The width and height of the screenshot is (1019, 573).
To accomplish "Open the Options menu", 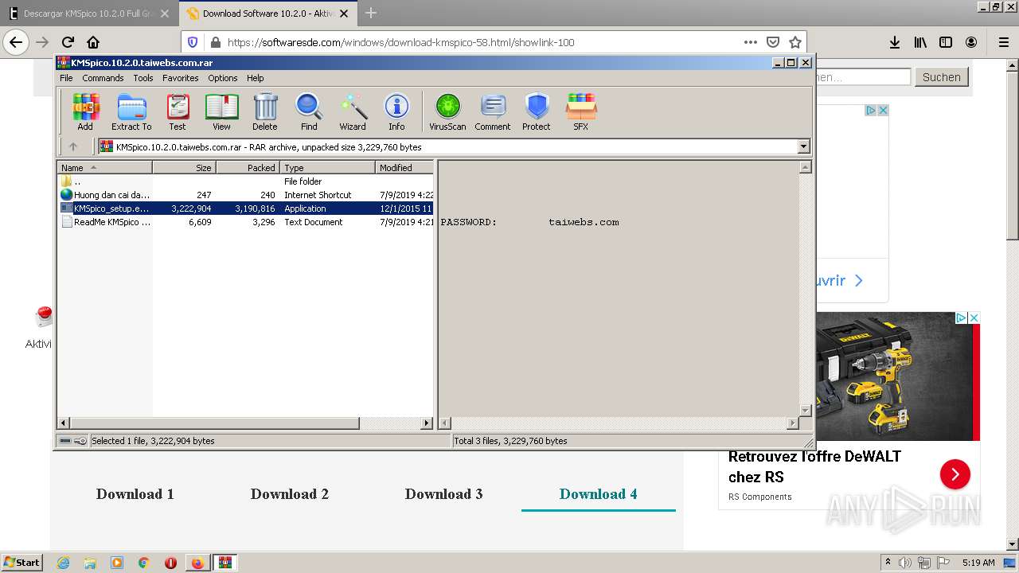I will pos(223,78).
